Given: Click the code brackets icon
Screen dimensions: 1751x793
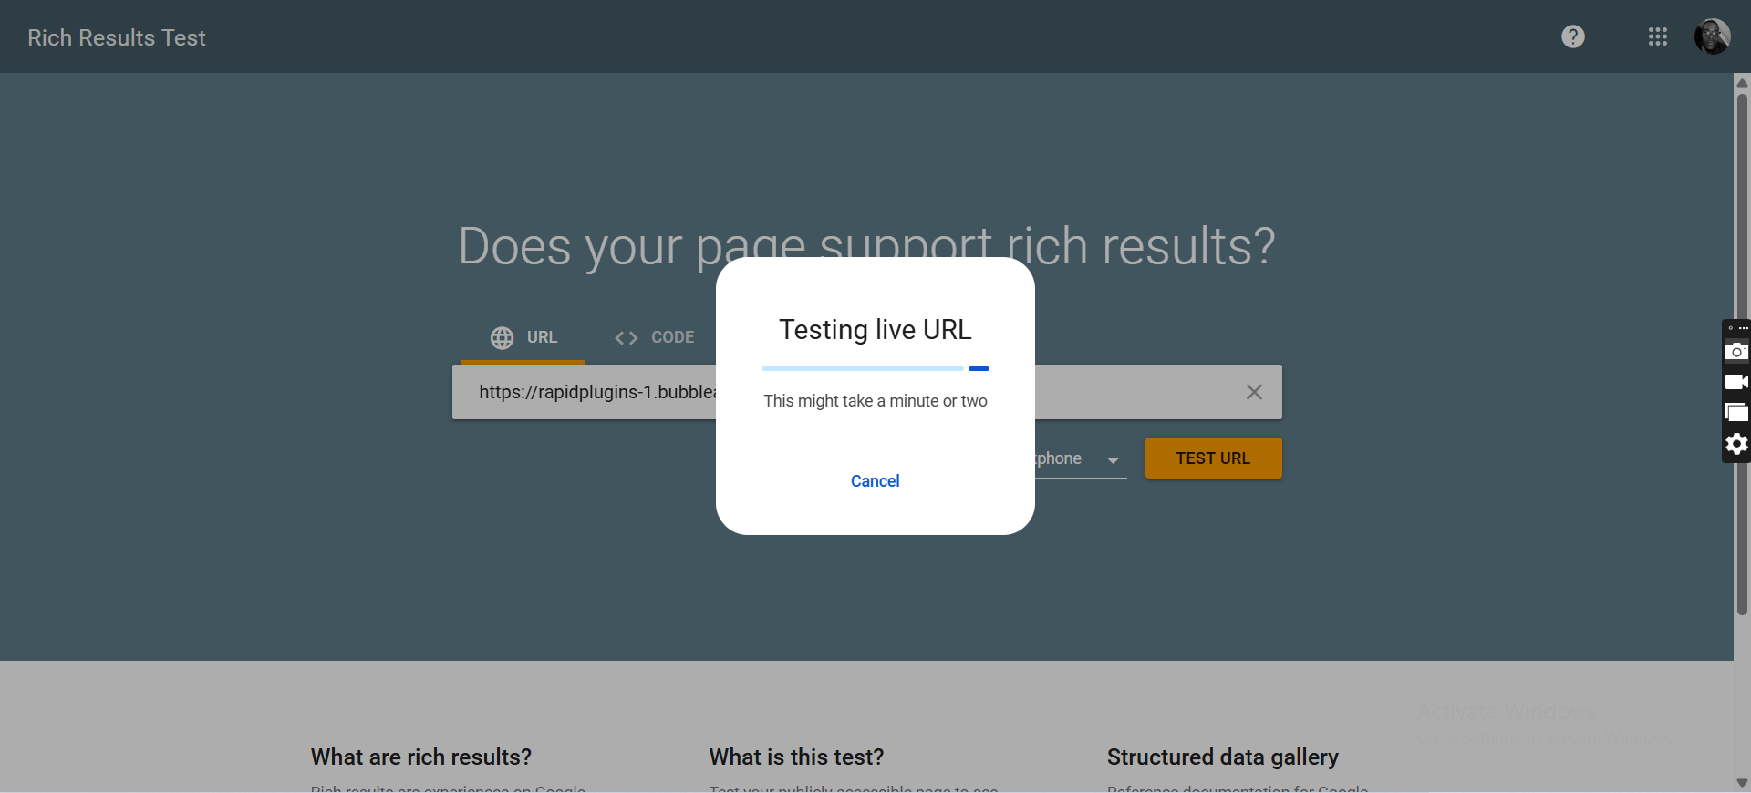Looking at the screenshot, I should [x=626, y=338].
